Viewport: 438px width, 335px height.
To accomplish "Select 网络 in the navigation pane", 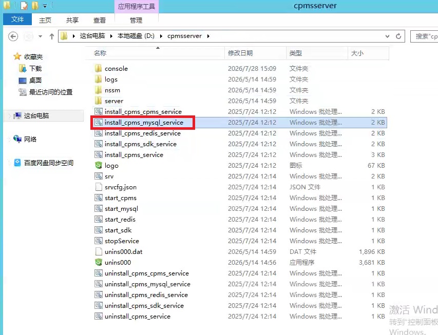I will click(30, 139).
